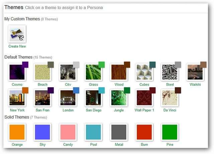Apply the Cubes theme thumbnail
Image resolution: width=214 pixels, height=154 pixels.
pyautogui.click(x=144, y=72)
